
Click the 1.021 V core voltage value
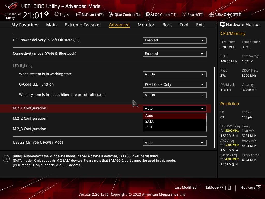[247, 61]
